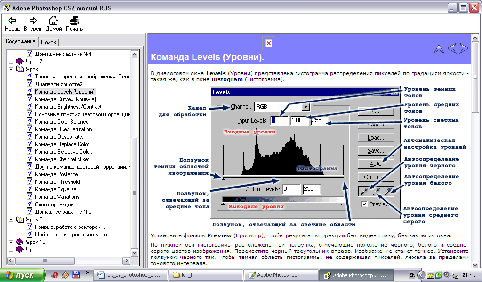Screen dimensions: 482x282
Task: Open Channel RGB dropdown in Levels illustration
Action: tap(305, 107)
